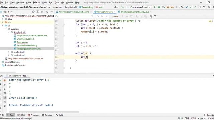
Task: Select CRLF line separator in status bar
Action: tap(187, 118)
